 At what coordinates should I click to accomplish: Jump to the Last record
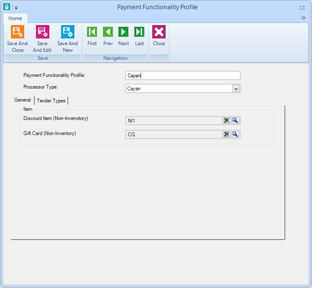pos(139,32)
